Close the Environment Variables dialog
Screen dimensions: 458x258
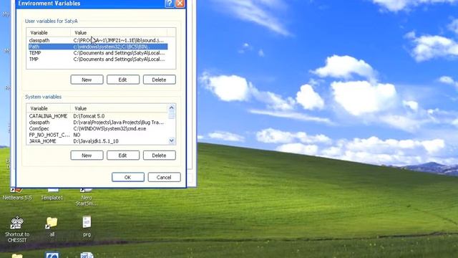[180, 4]
